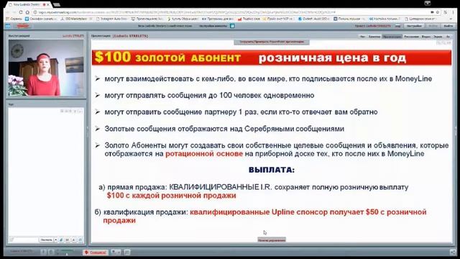Click the red 'ротационной основе' text
The height and width of the screenshot is (259, 460).
[204, 154]
